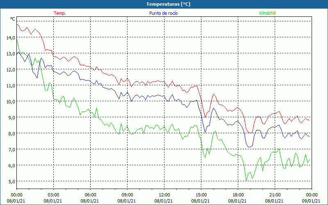328x205 pixels.
Task: Click the '°C' unit label on axis
Action: point(13,19)
